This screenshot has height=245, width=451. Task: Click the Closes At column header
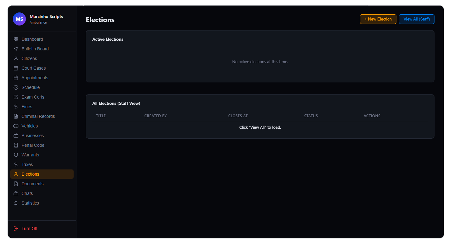pos(238,116)
